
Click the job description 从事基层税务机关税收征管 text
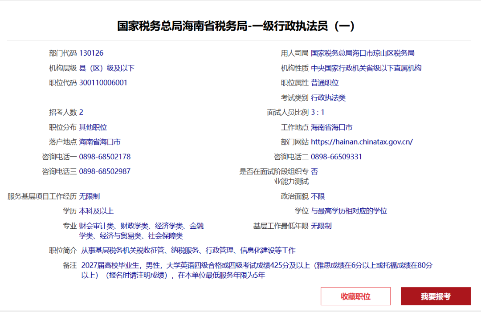tap(188, 251)
